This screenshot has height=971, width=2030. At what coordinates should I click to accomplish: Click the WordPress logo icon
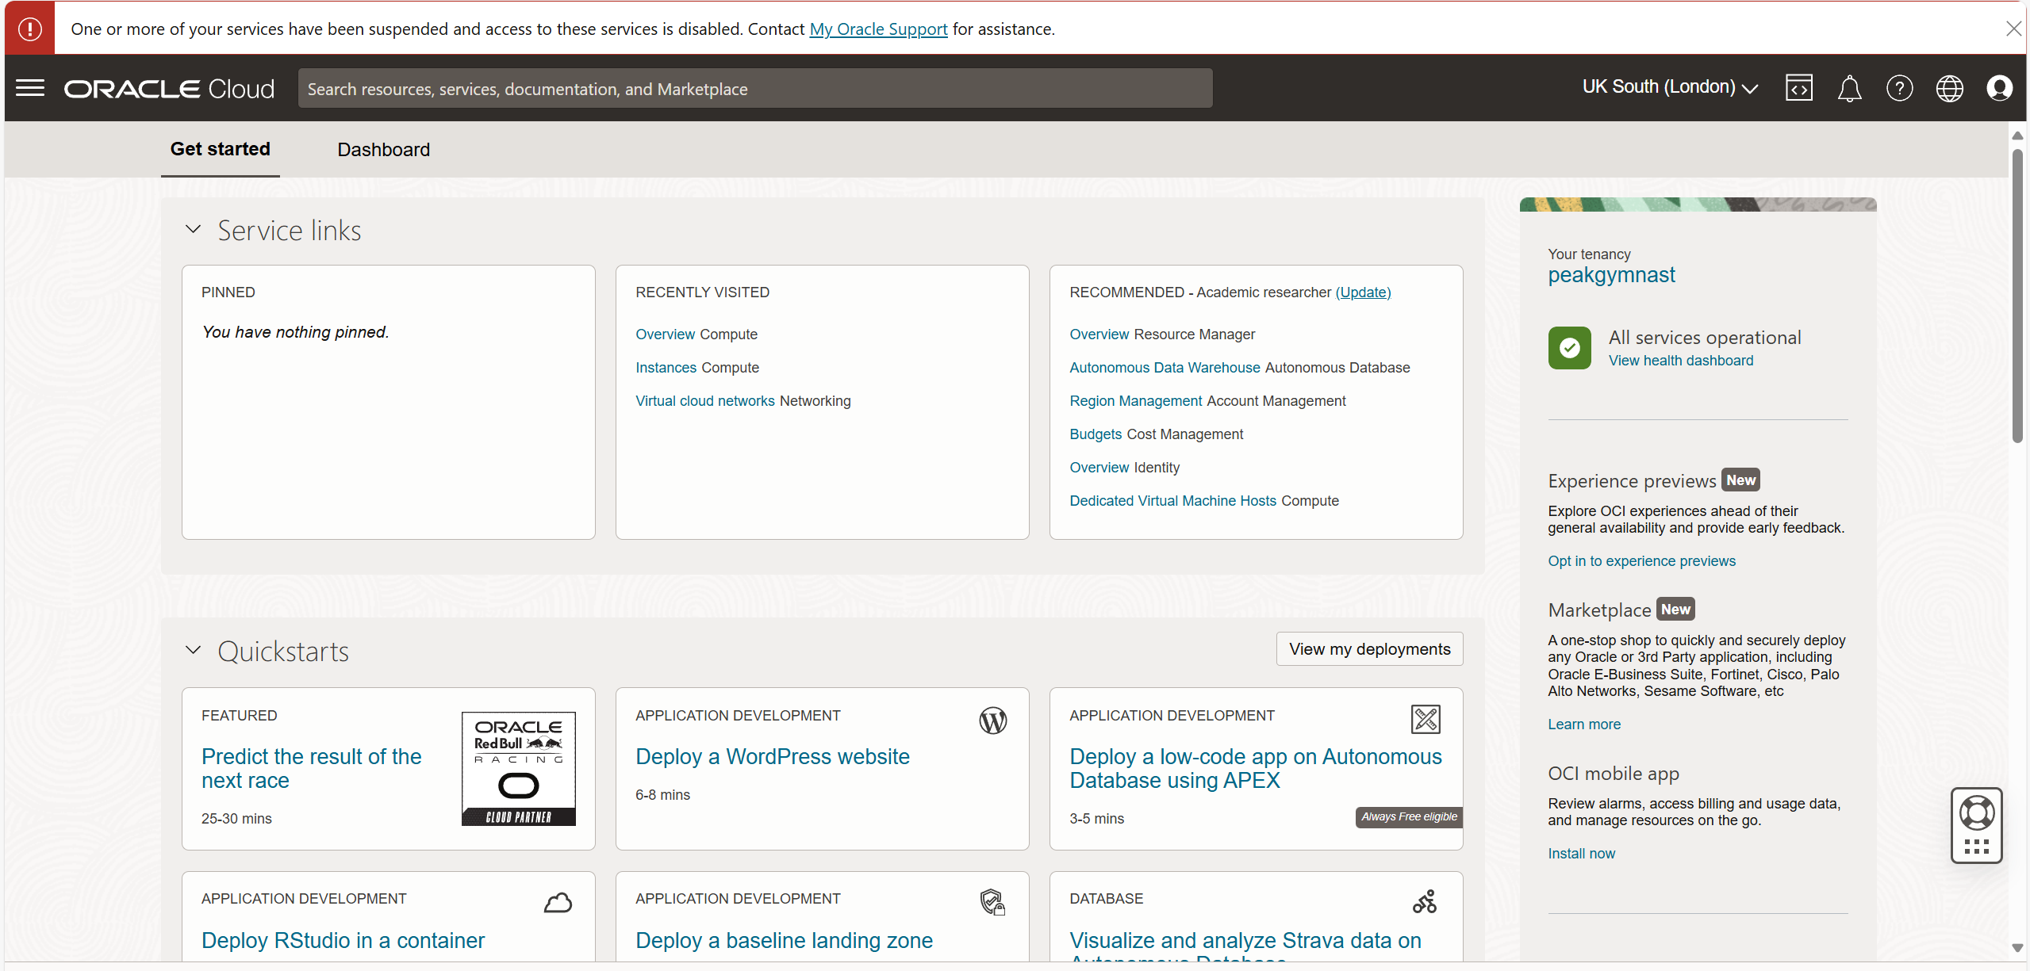[992, 720]
